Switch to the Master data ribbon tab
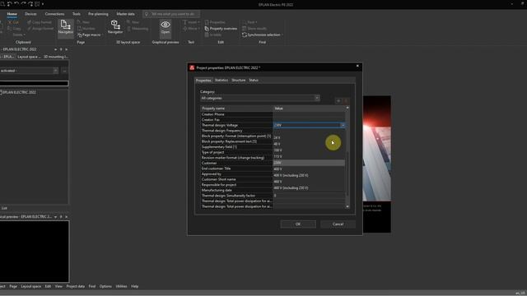Viewport: 527px width, 296px height. 125,14
